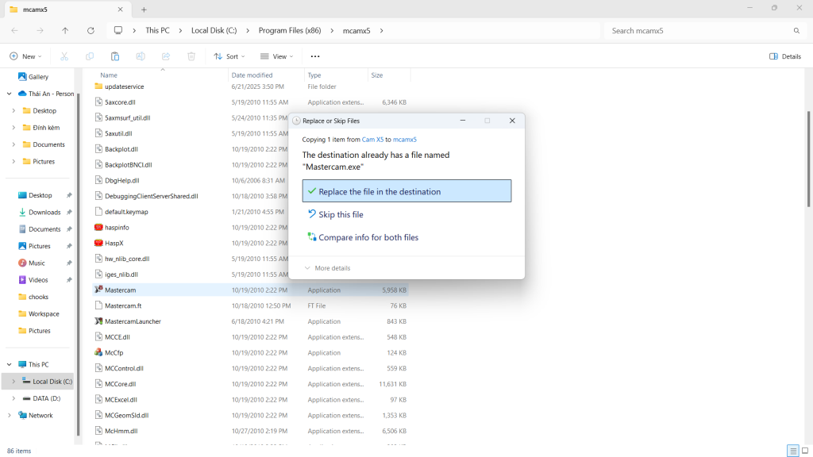Select the HaspX file icon

pos(98,243)
